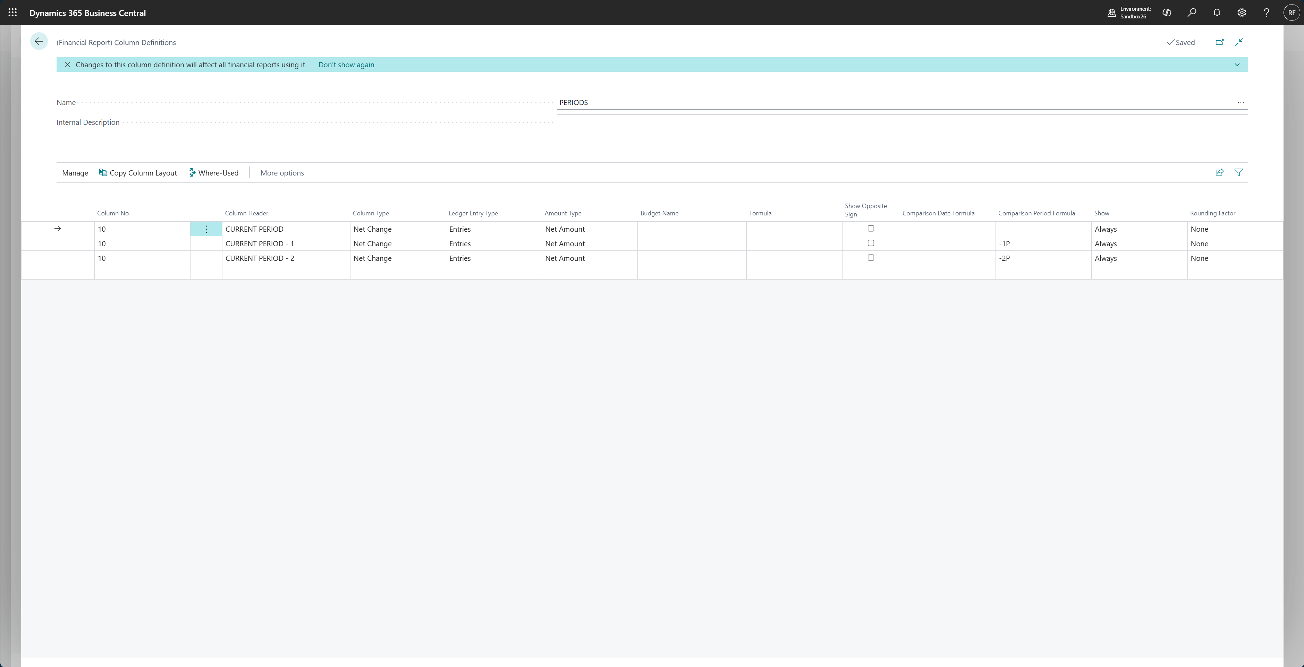Click the back arrow button
The width and height of the screenshot is (1304, 667).
[39, 42]
